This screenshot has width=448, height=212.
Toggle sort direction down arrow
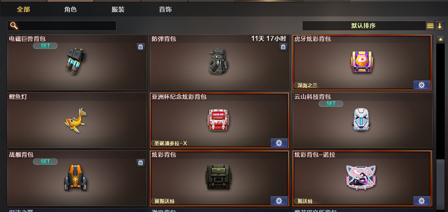click(x=439, y=26)
